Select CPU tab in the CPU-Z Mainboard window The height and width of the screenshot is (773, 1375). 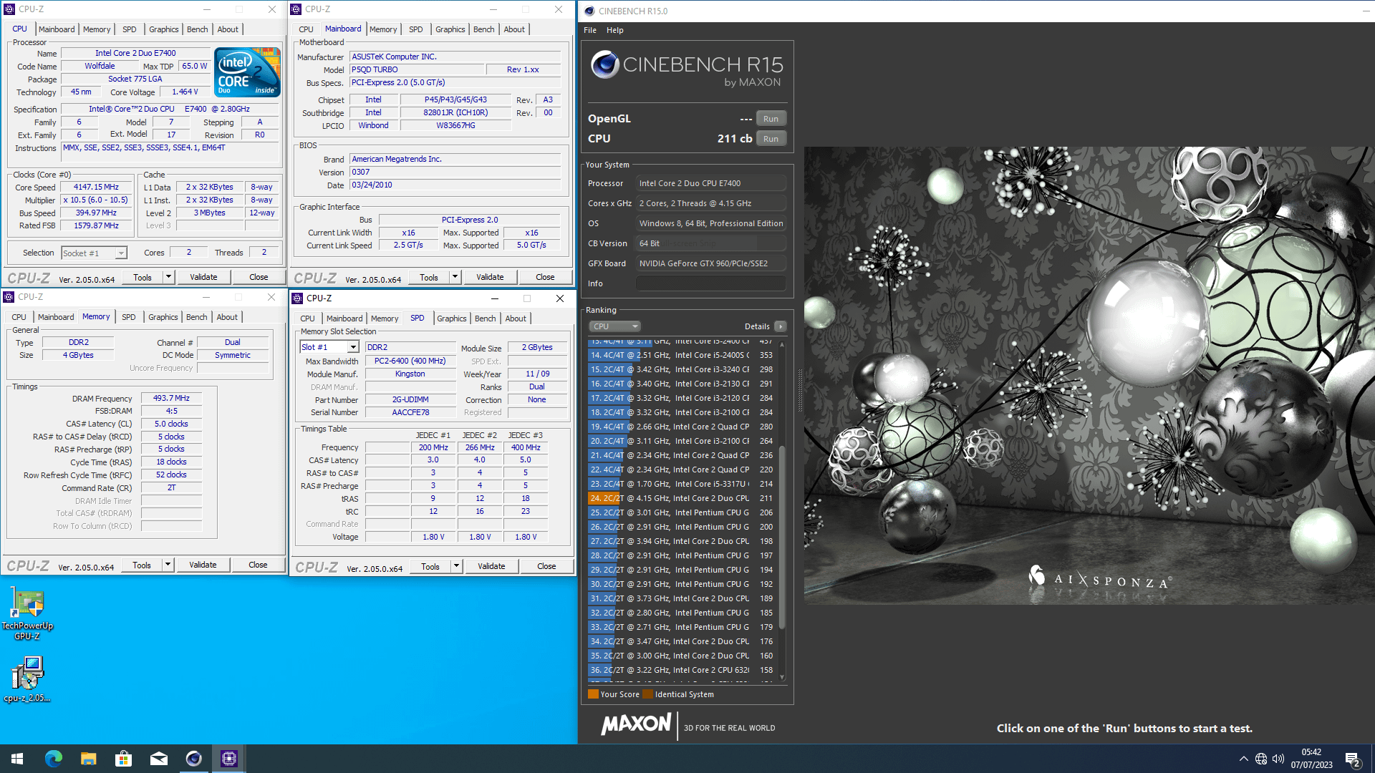(306, 29)
